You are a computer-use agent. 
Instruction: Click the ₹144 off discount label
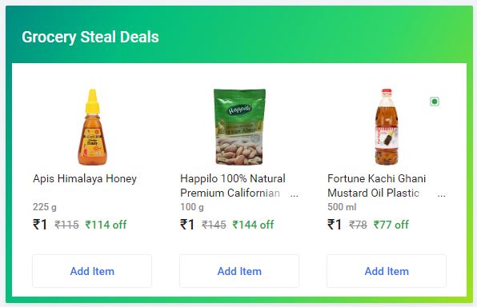[x=253, y=225]
